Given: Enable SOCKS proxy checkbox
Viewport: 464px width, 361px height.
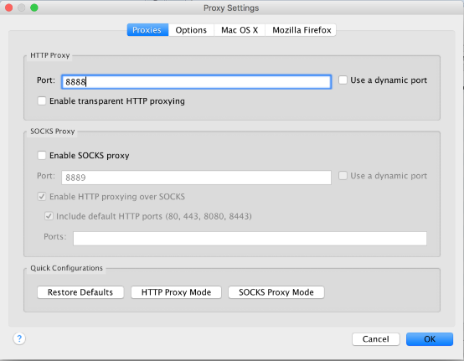Looking at the screenshot, I should pyautogui.click(x=42, y=155).
